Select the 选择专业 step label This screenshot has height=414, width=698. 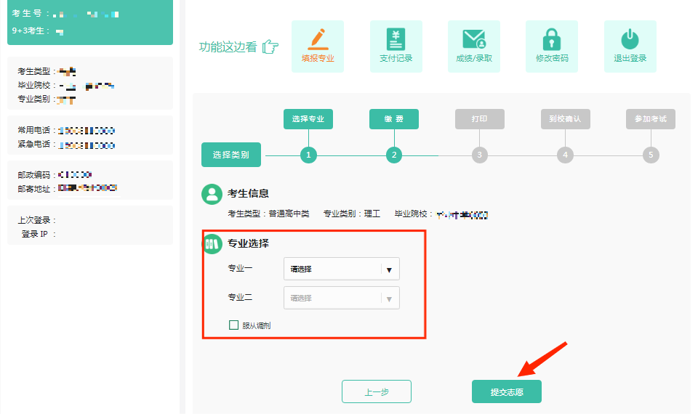308,118
